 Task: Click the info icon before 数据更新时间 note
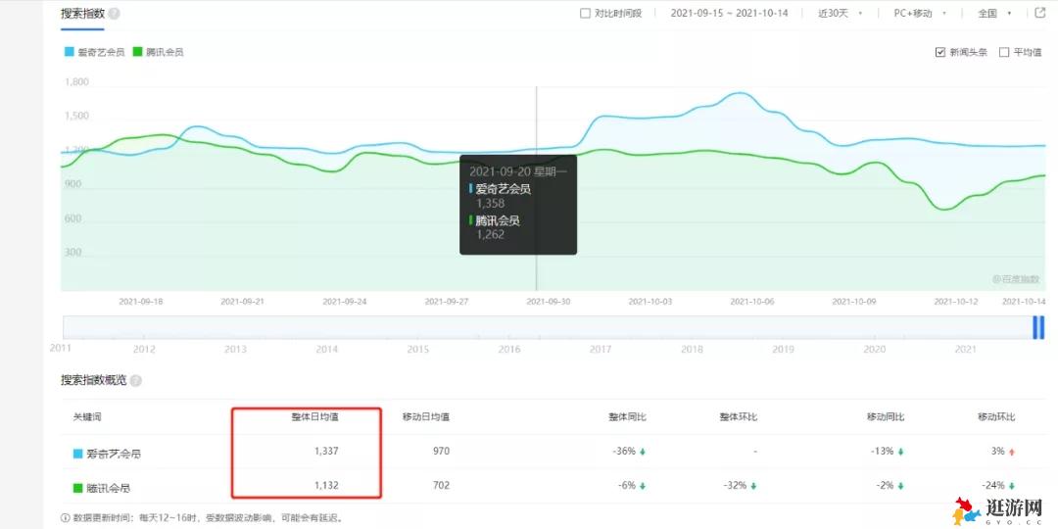pyautogui.click(x=65, y=517)
